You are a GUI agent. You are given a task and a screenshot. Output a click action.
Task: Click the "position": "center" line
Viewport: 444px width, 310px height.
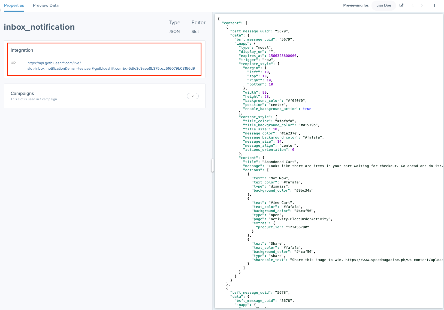click(x=265, y=105)
